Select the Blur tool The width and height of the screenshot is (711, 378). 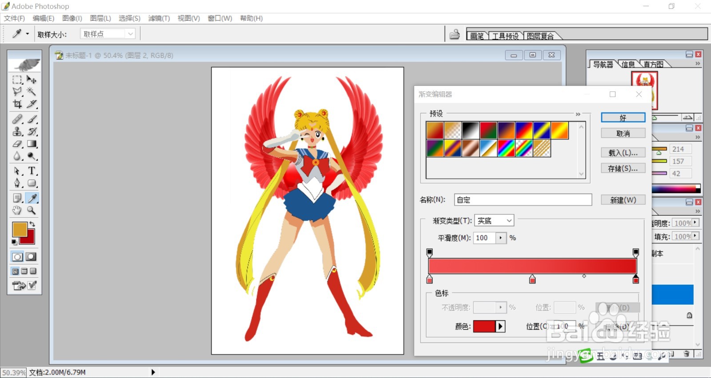[x=17, y=156]
